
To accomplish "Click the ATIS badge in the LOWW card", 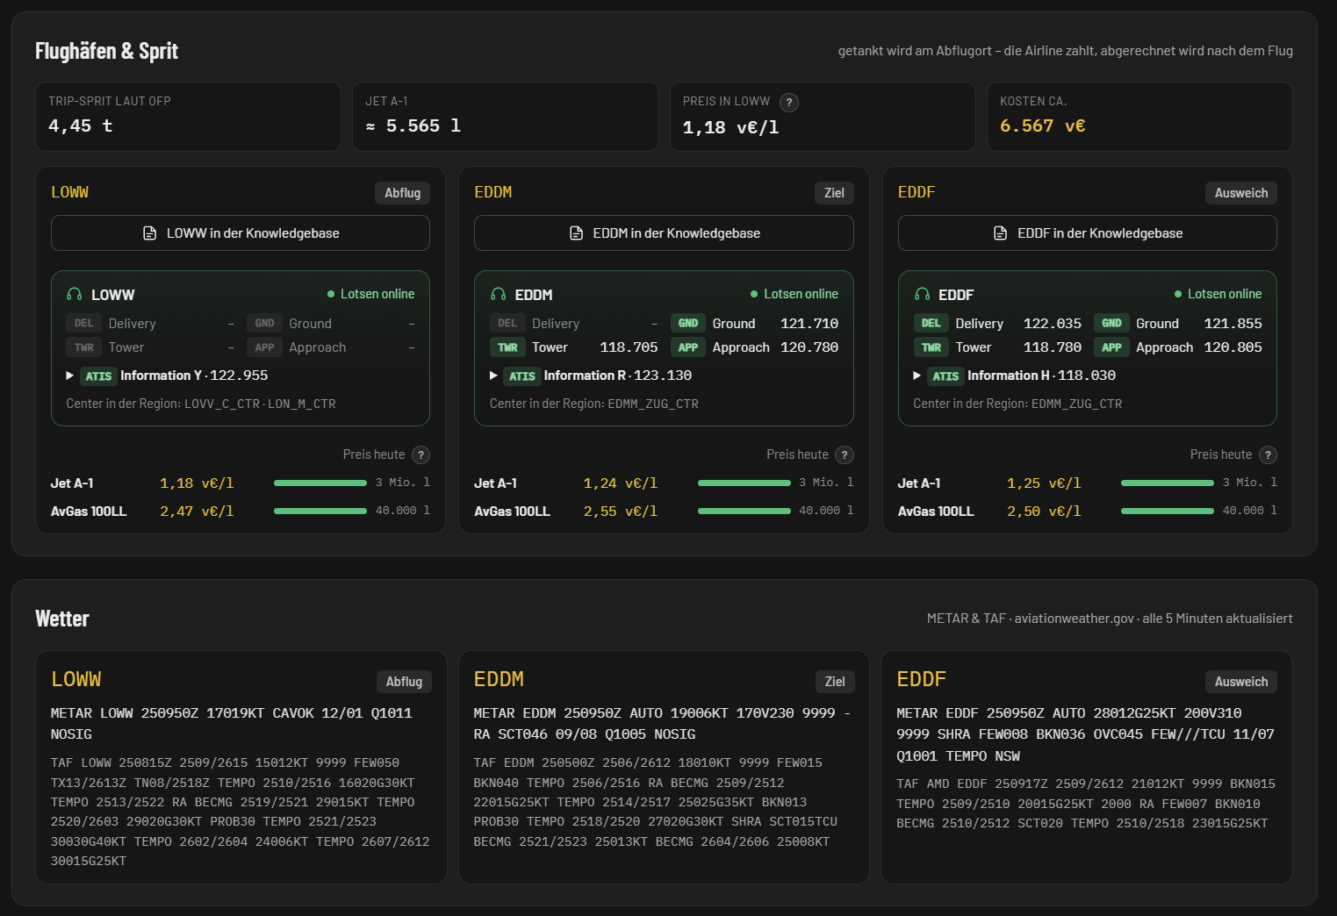I will [x=98, y=376].
